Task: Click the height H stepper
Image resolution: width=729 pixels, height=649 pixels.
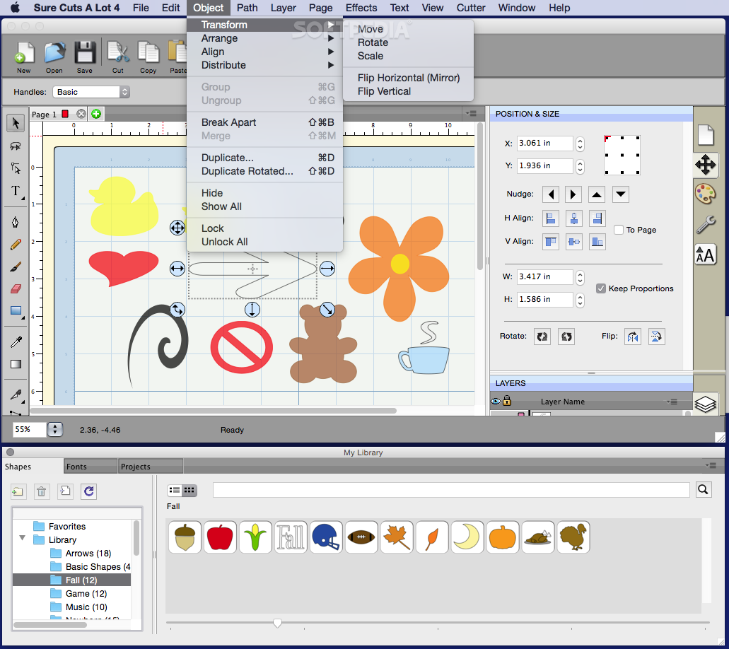Action: (x=580, y=300)
